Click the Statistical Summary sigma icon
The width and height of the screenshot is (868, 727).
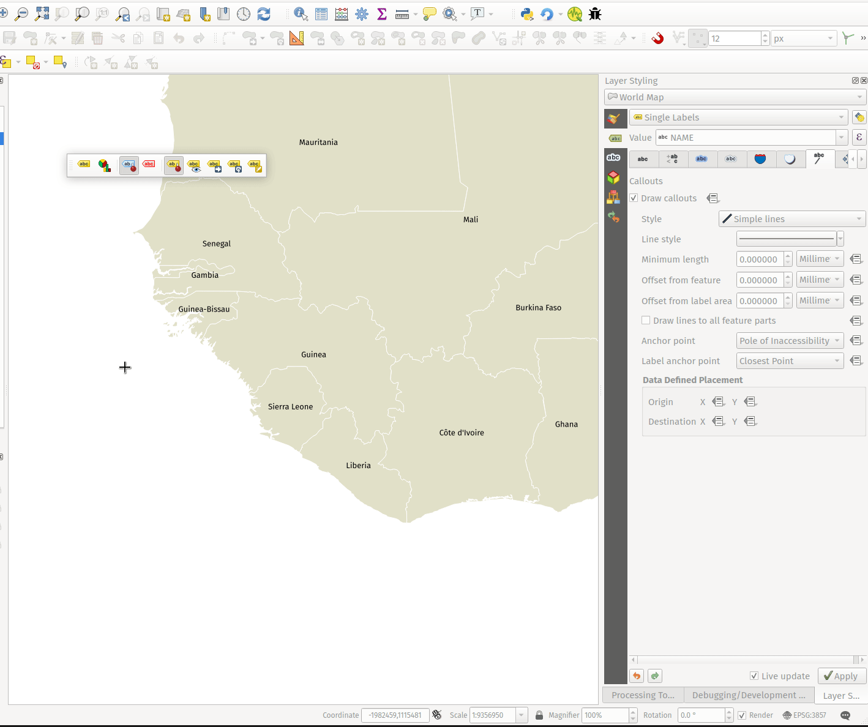click(x=382, y=14)
